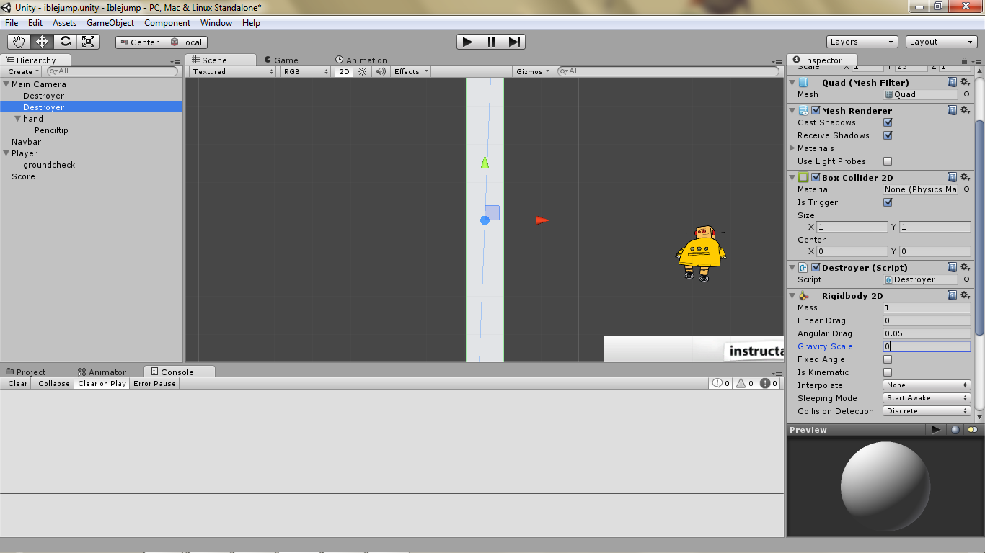Open the Collision Detection dropdown

[x=927, y=411]
